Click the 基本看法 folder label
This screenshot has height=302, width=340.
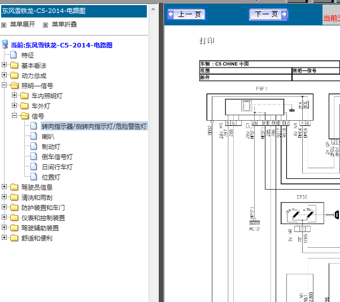pos(34,65)
